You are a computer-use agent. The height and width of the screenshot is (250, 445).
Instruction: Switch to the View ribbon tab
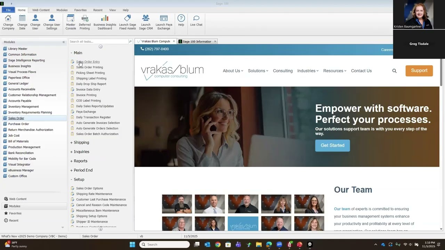click(113, 10)
